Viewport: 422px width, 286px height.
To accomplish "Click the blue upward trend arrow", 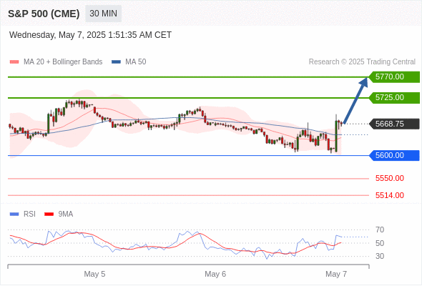I will (x=355, y=100).
